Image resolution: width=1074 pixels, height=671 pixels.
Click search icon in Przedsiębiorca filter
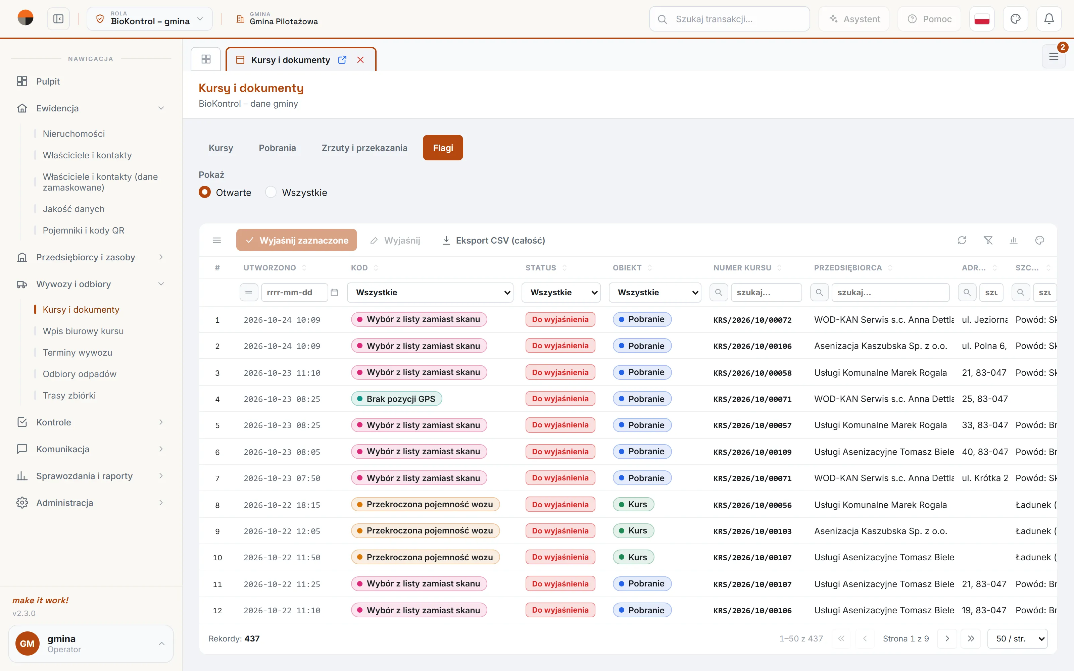point(819,293)
